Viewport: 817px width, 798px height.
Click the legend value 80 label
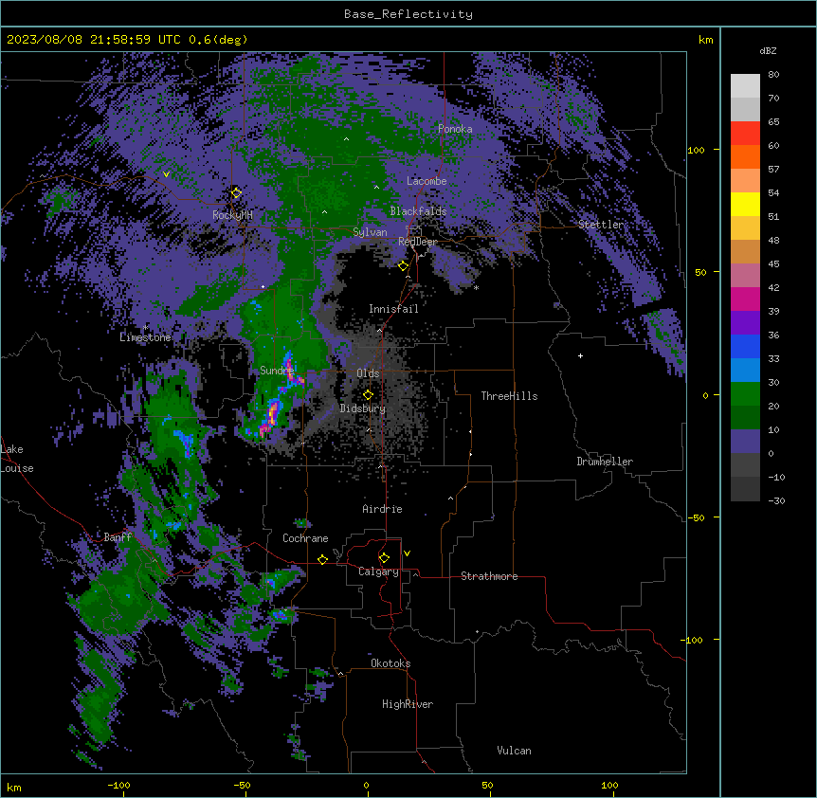(x=773, y=75)
